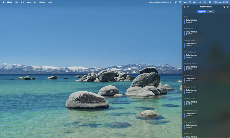Refresh the Side Calendar events
This screenshot has width=230, height=138.
click(x=185, y=7)
